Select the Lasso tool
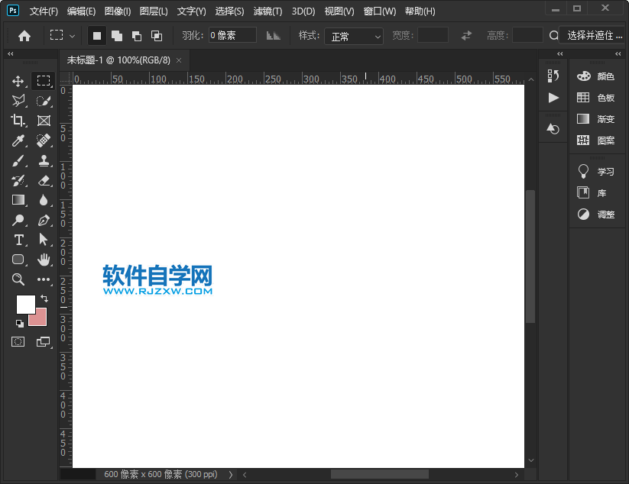 (x=18, y=100)
